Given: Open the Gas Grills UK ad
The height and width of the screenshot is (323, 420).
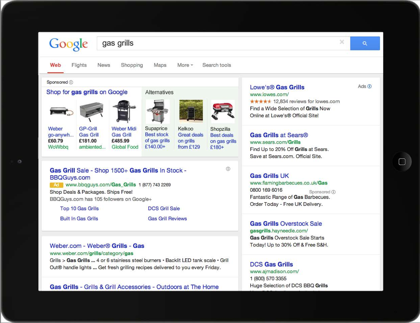Looking at the screenshot, I should [x=269, y=176].
